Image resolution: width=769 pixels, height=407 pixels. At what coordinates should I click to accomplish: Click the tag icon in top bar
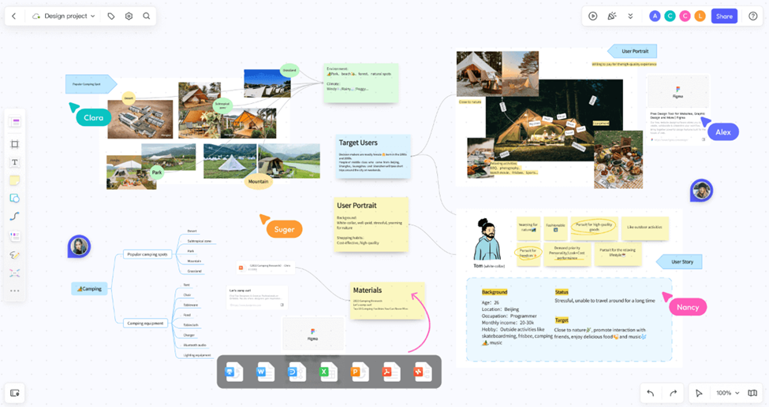click(x=111, y=16)
